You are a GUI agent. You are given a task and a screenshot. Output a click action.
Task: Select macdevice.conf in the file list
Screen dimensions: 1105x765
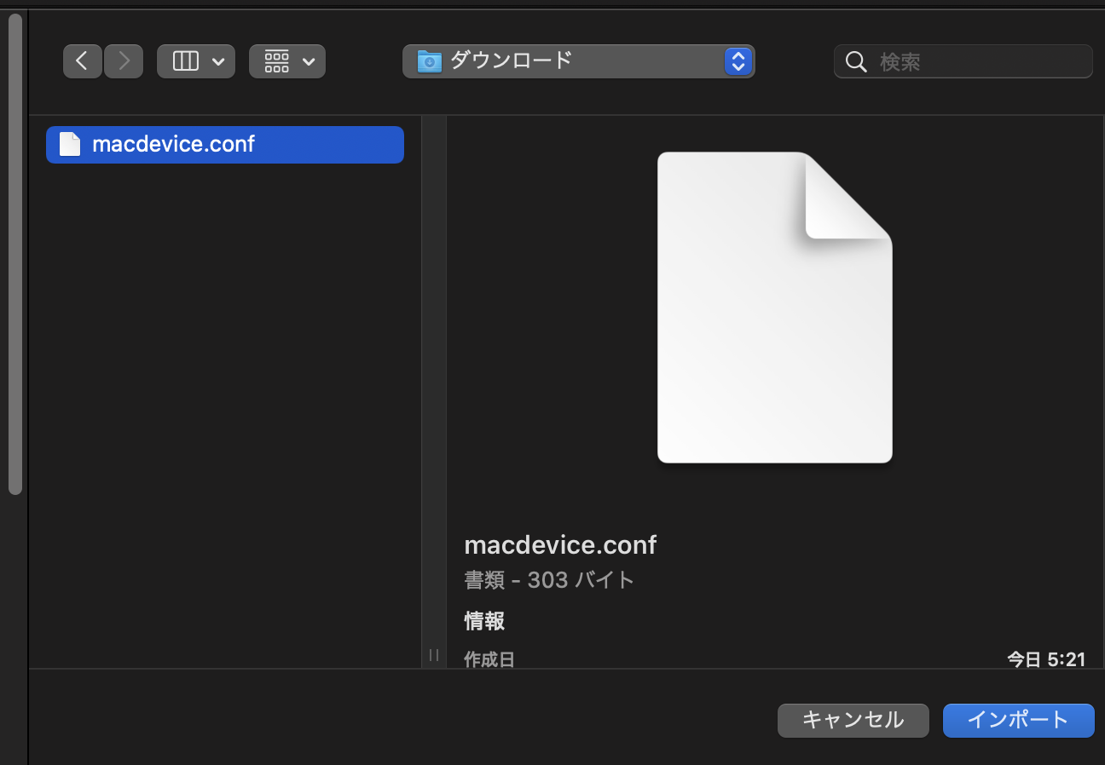coord(225,144)
